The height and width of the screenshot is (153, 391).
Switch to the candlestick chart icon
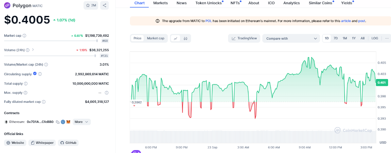tap(185, 38)
